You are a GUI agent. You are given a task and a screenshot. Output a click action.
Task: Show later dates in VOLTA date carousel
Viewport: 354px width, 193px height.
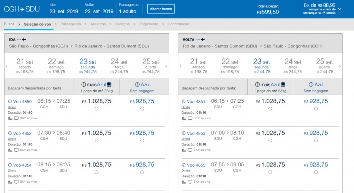pos(340,66)
